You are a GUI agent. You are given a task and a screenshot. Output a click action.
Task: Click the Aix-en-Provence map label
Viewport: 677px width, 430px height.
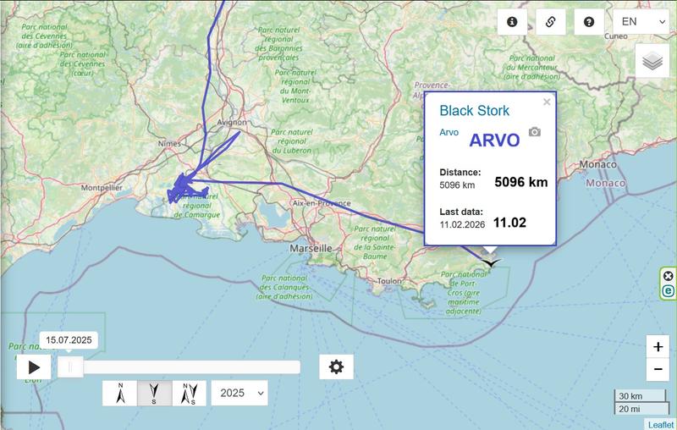pos(322,203)
